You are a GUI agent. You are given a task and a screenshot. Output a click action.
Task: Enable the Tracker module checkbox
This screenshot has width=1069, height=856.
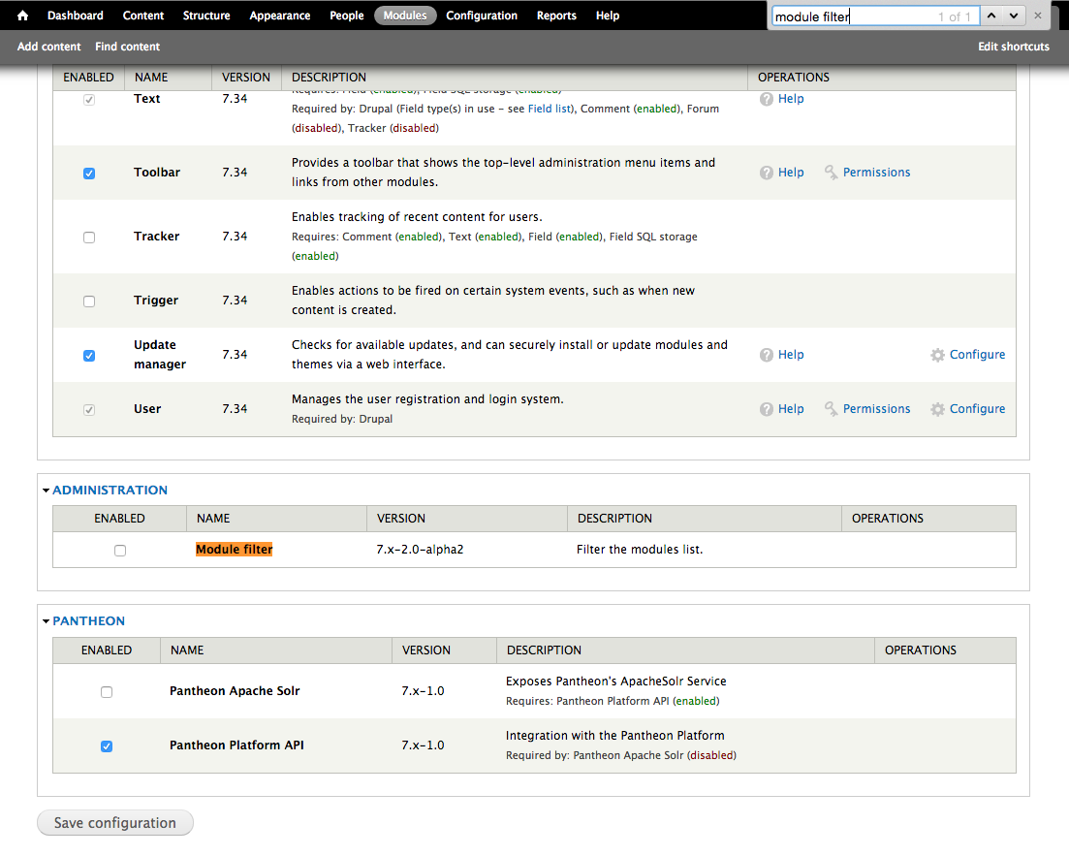(89, 238)
